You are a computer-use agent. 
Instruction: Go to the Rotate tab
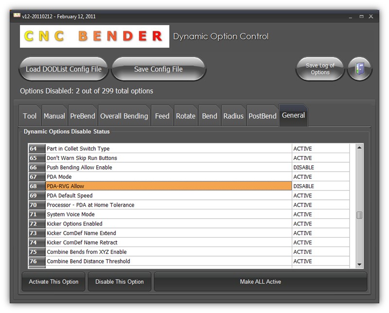(x=185, y=116)
